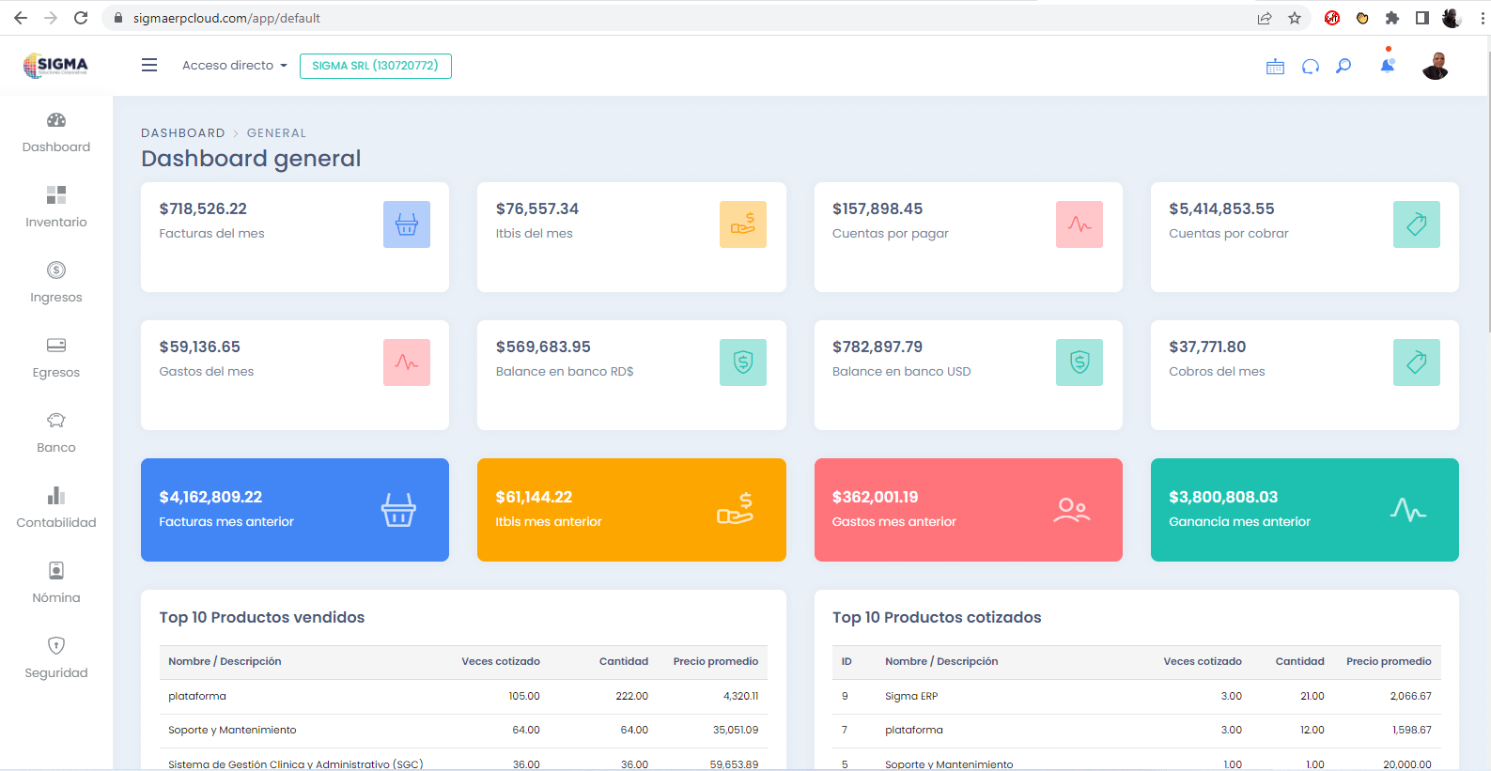This screenshot has height=771, width=1491.
Task: Click basket icon on Facturas mes anterior card
Action: coord(398,510)
